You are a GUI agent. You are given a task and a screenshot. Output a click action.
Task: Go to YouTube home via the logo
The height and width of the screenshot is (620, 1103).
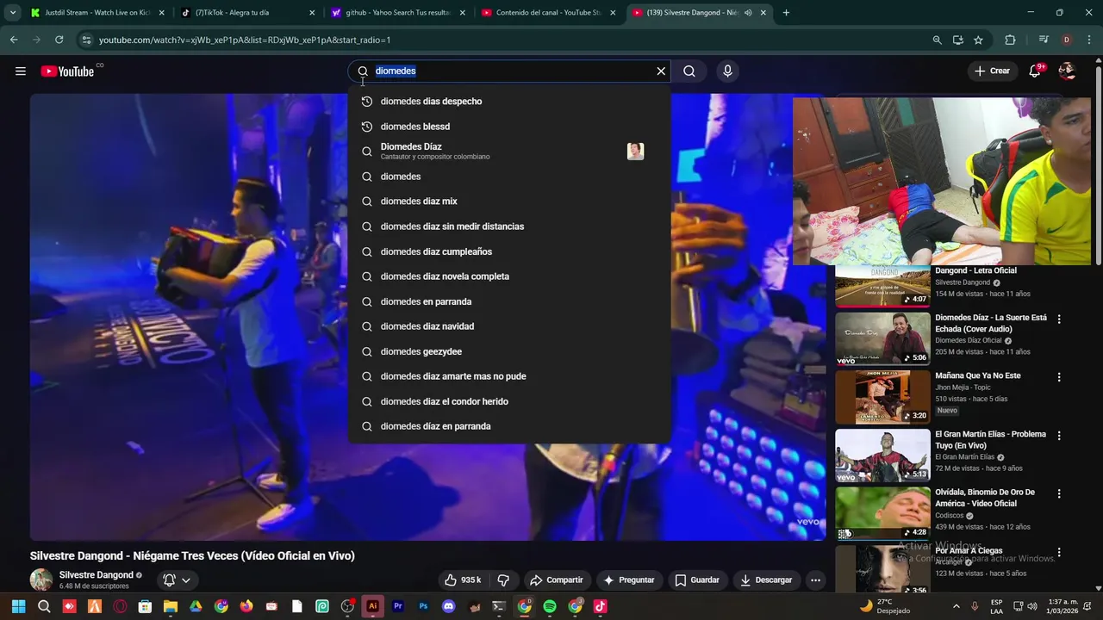tap(67, 71)
